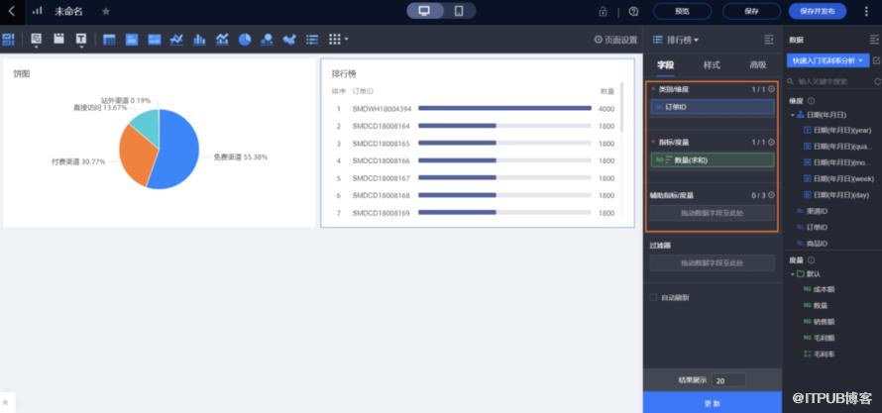Insert a bar chart
This screenshot has width=882, height=413.
(x=199, y=40)
